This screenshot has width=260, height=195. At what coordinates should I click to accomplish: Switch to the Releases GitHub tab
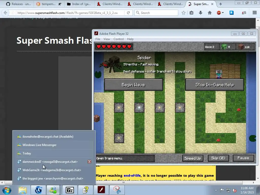coord(18,4)
